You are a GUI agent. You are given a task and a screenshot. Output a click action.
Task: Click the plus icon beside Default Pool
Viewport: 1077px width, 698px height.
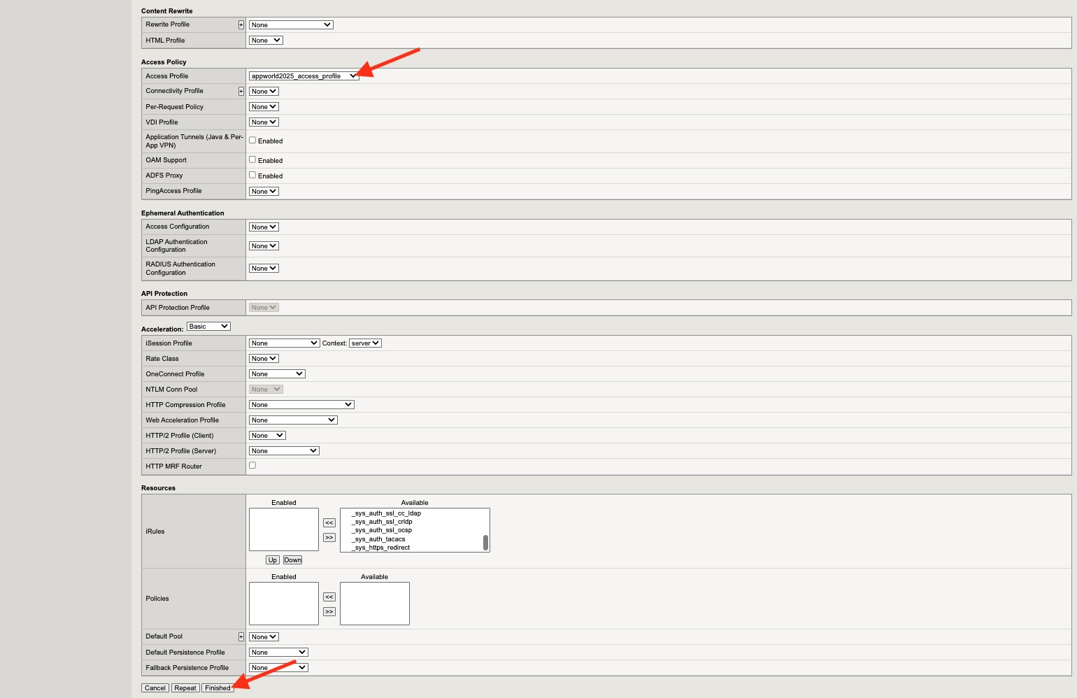click(241, 637)
